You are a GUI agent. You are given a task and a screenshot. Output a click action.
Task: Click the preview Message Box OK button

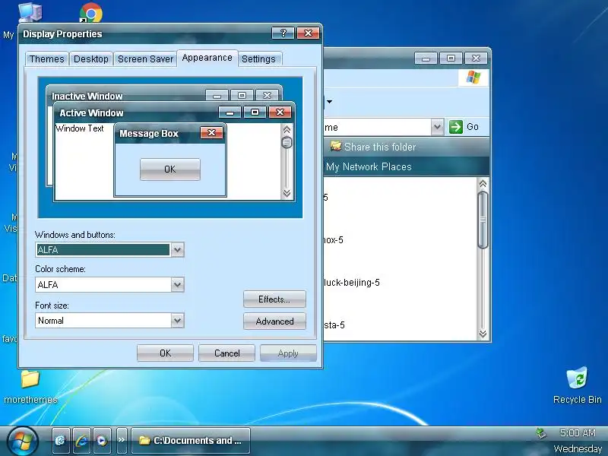click(169, 169)
